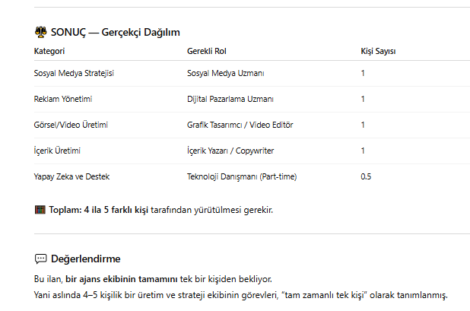
Task: Click the 0.5 person count value
Action: (x=366, y=176)
